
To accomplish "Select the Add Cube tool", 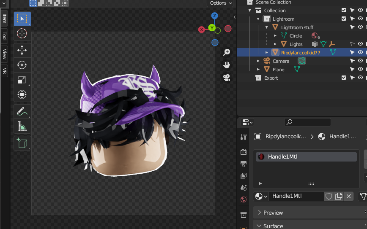I will coord(22,143).
